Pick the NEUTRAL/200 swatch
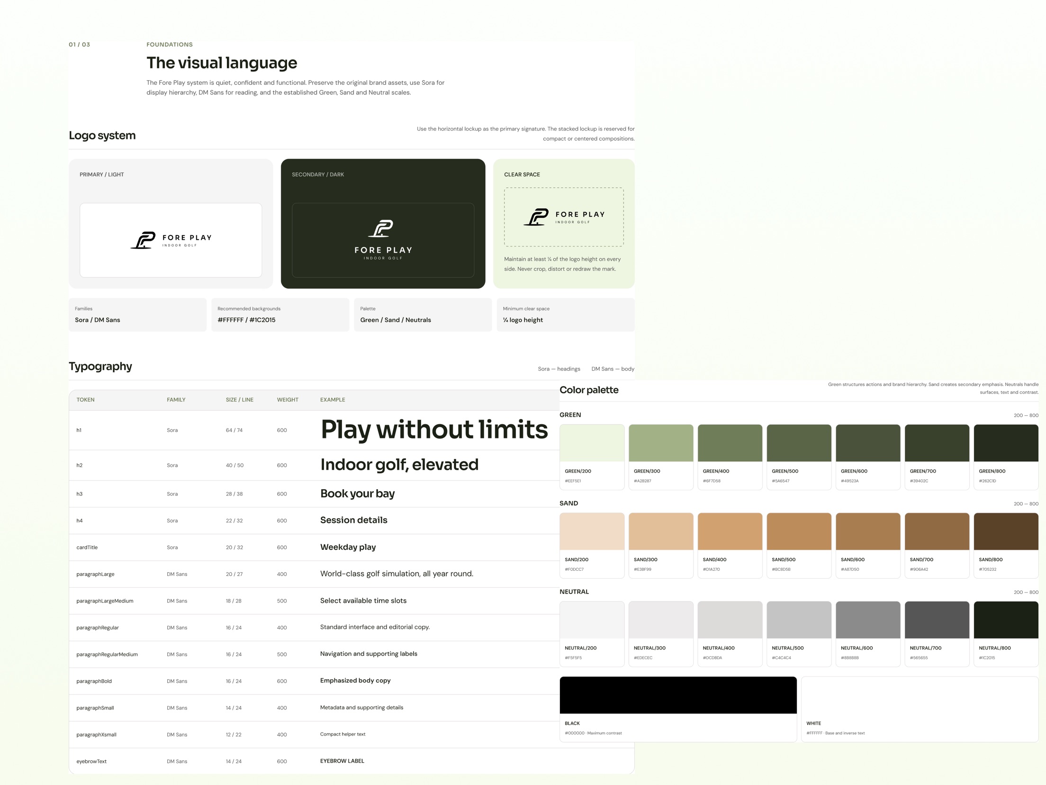 592,634
